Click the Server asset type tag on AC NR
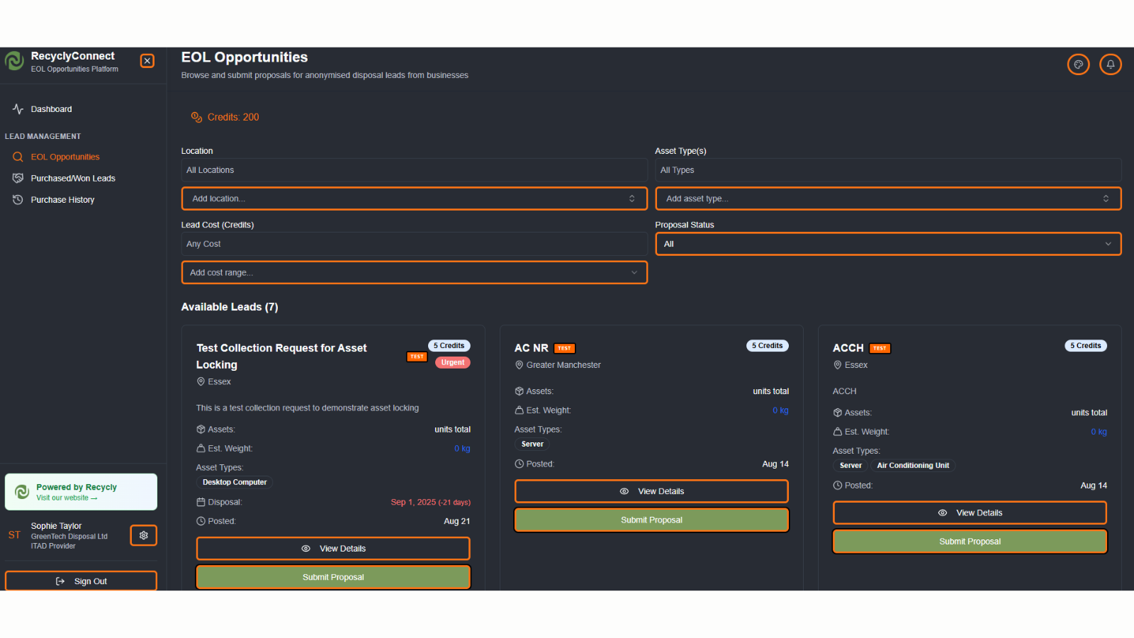The width and height of the screenshot is (1134, 638). tap(532, 444)
